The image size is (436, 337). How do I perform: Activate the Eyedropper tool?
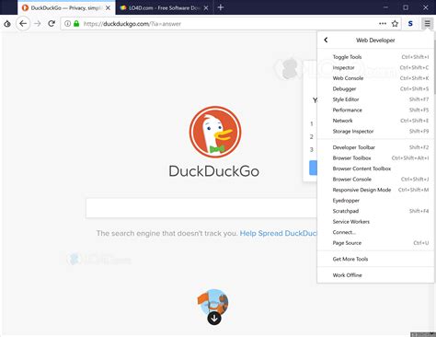click(375, 201)
